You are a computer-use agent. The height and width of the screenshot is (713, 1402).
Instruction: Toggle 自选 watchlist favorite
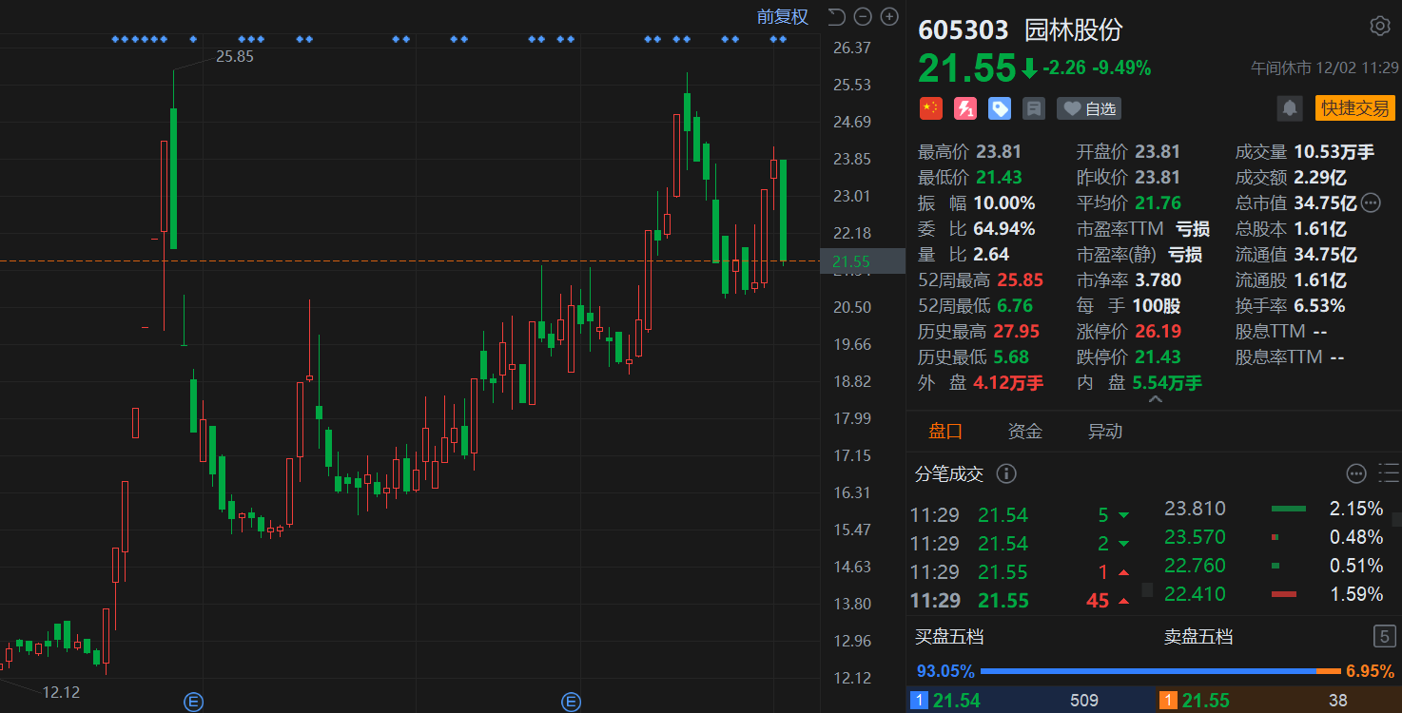tap(1089, 108)
